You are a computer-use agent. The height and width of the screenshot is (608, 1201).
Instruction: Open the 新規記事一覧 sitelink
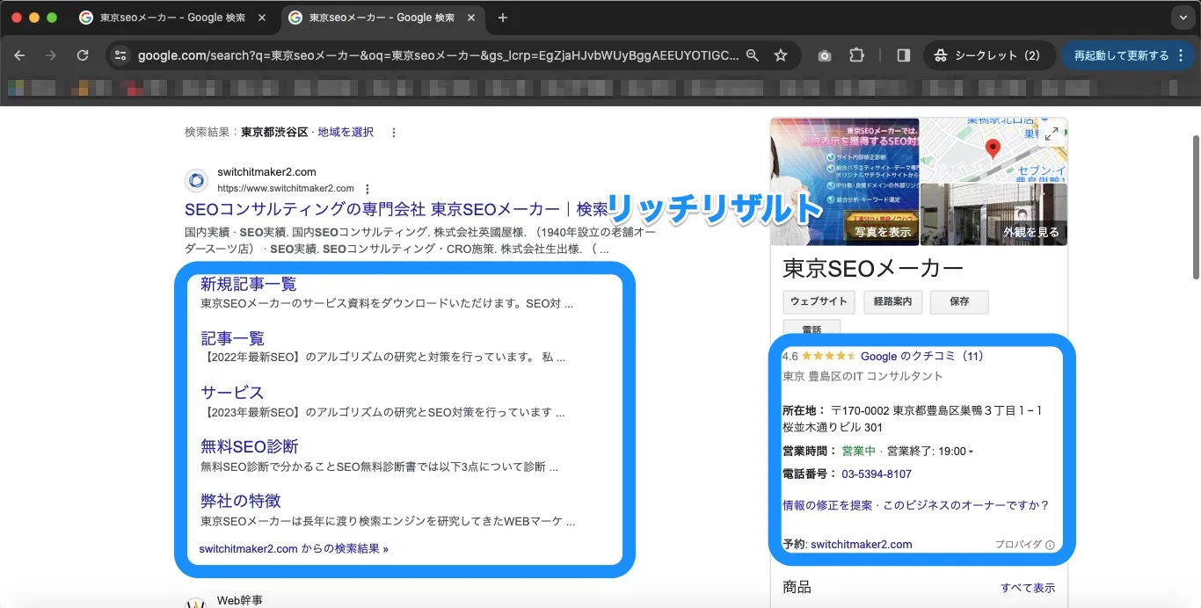(x=249, y=284)
